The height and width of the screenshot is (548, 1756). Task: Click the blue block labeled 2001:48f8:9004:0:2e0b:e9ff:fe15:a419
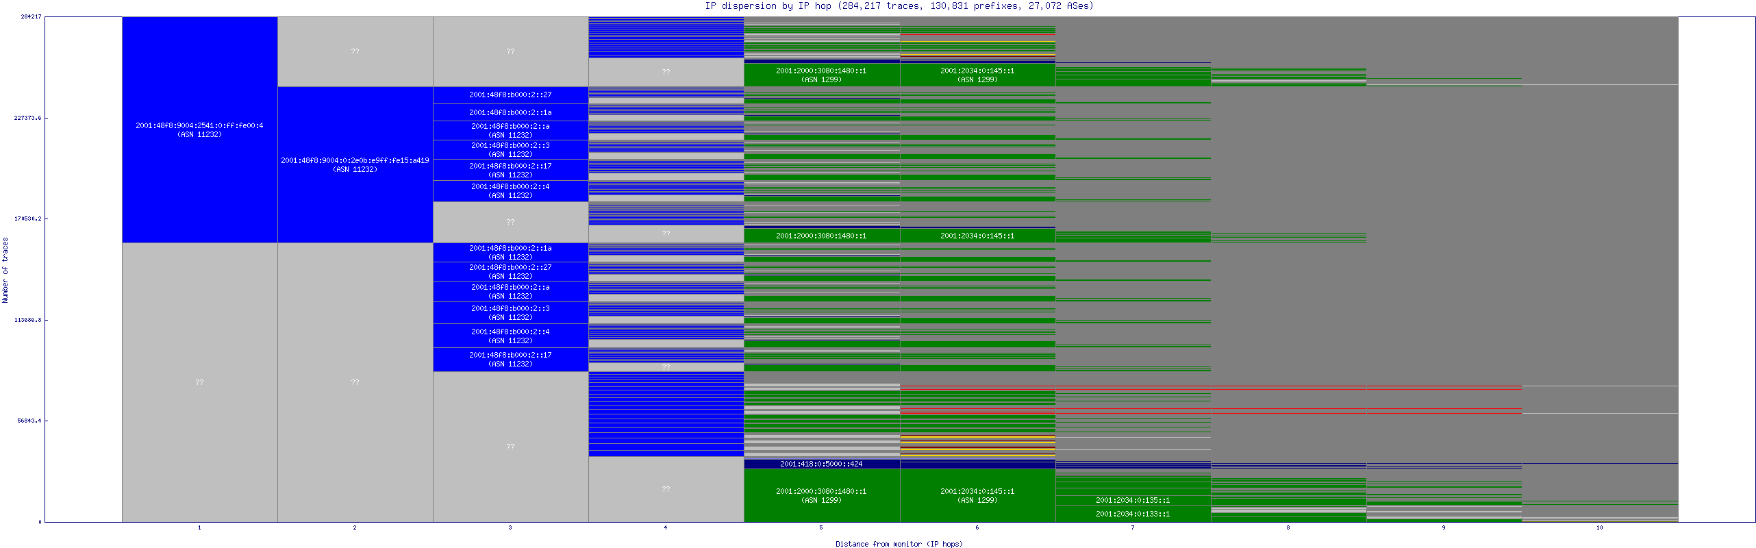click(355, 164)
